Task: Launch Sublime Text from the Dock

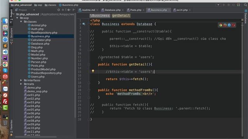Action: click(5, 46)
